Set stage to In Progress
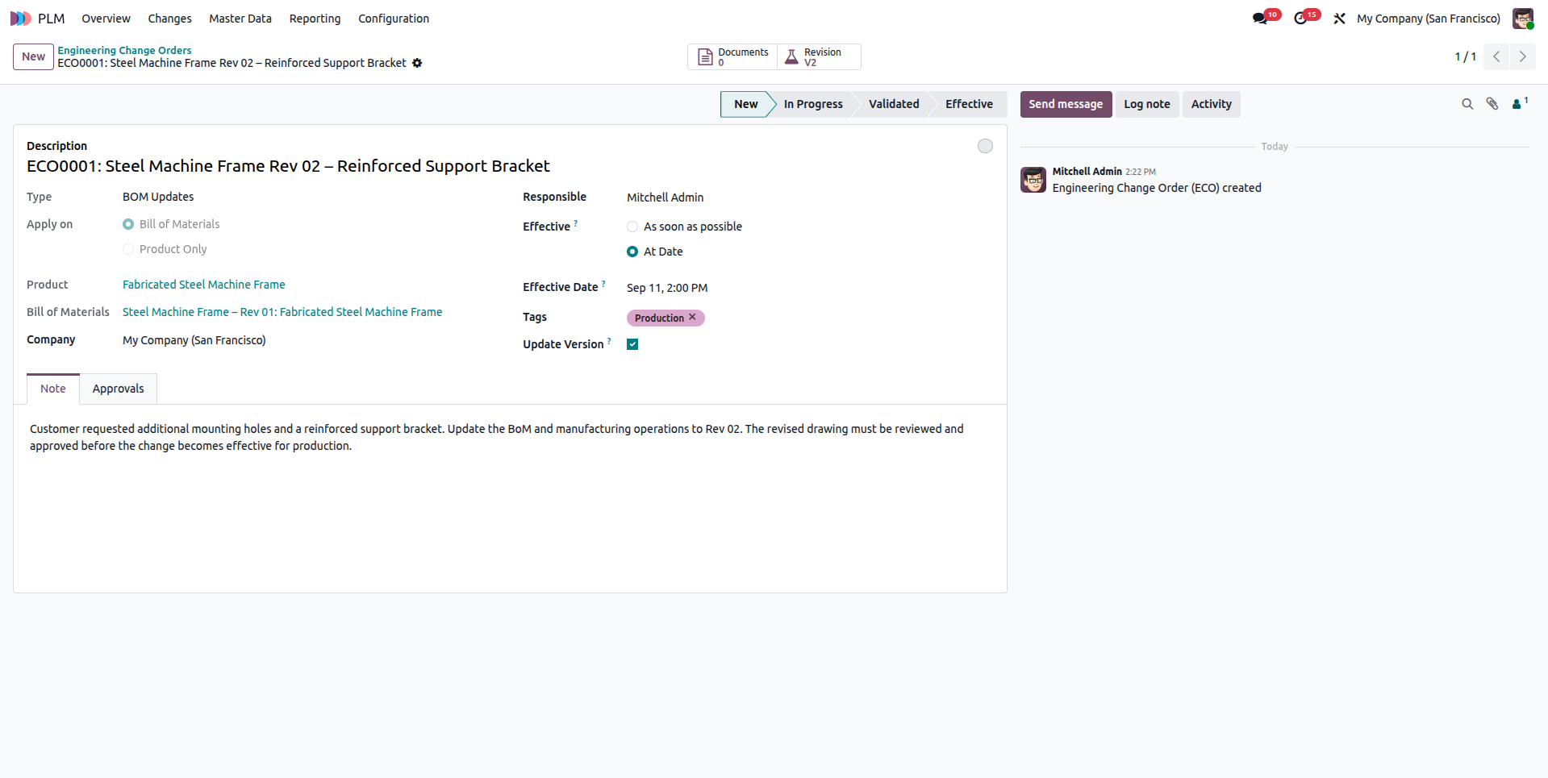 pyautogui.click(x=813, y=104)
